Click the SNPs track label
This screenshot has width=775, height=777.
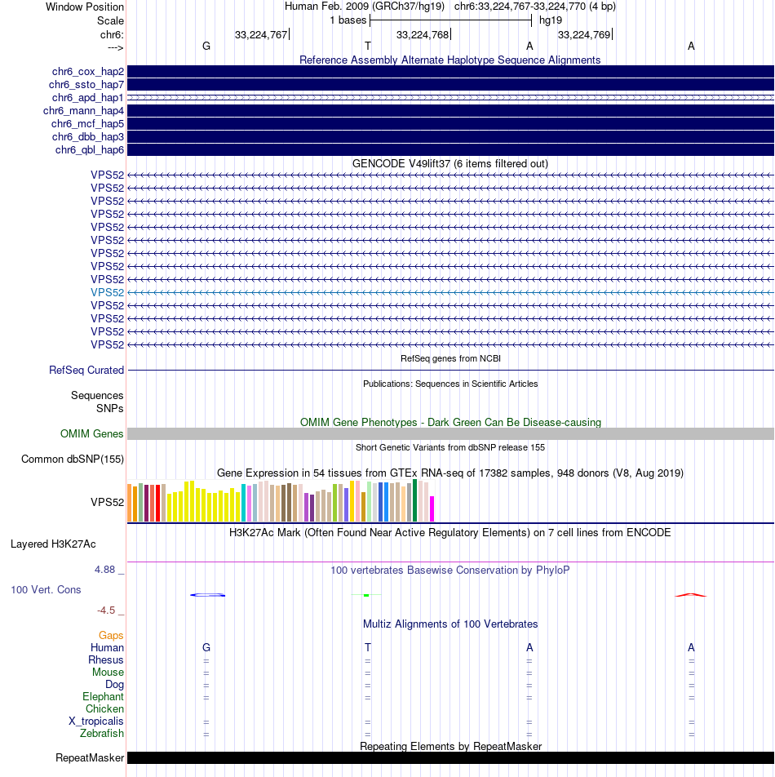coord(109,408)
